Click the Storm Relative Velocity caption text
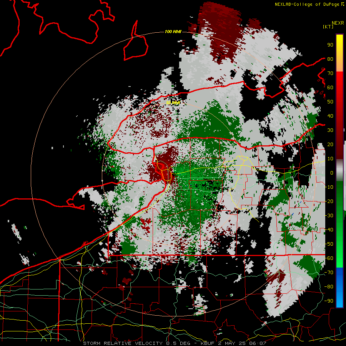 tap(174, 343)
